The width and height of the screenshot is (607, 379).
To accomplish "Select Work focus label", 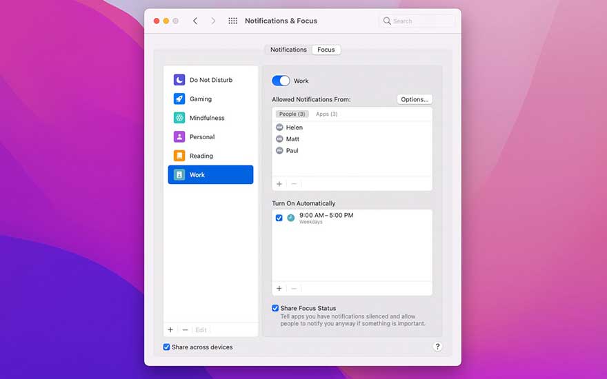I will pyautogui.click(x=197, y=175).
